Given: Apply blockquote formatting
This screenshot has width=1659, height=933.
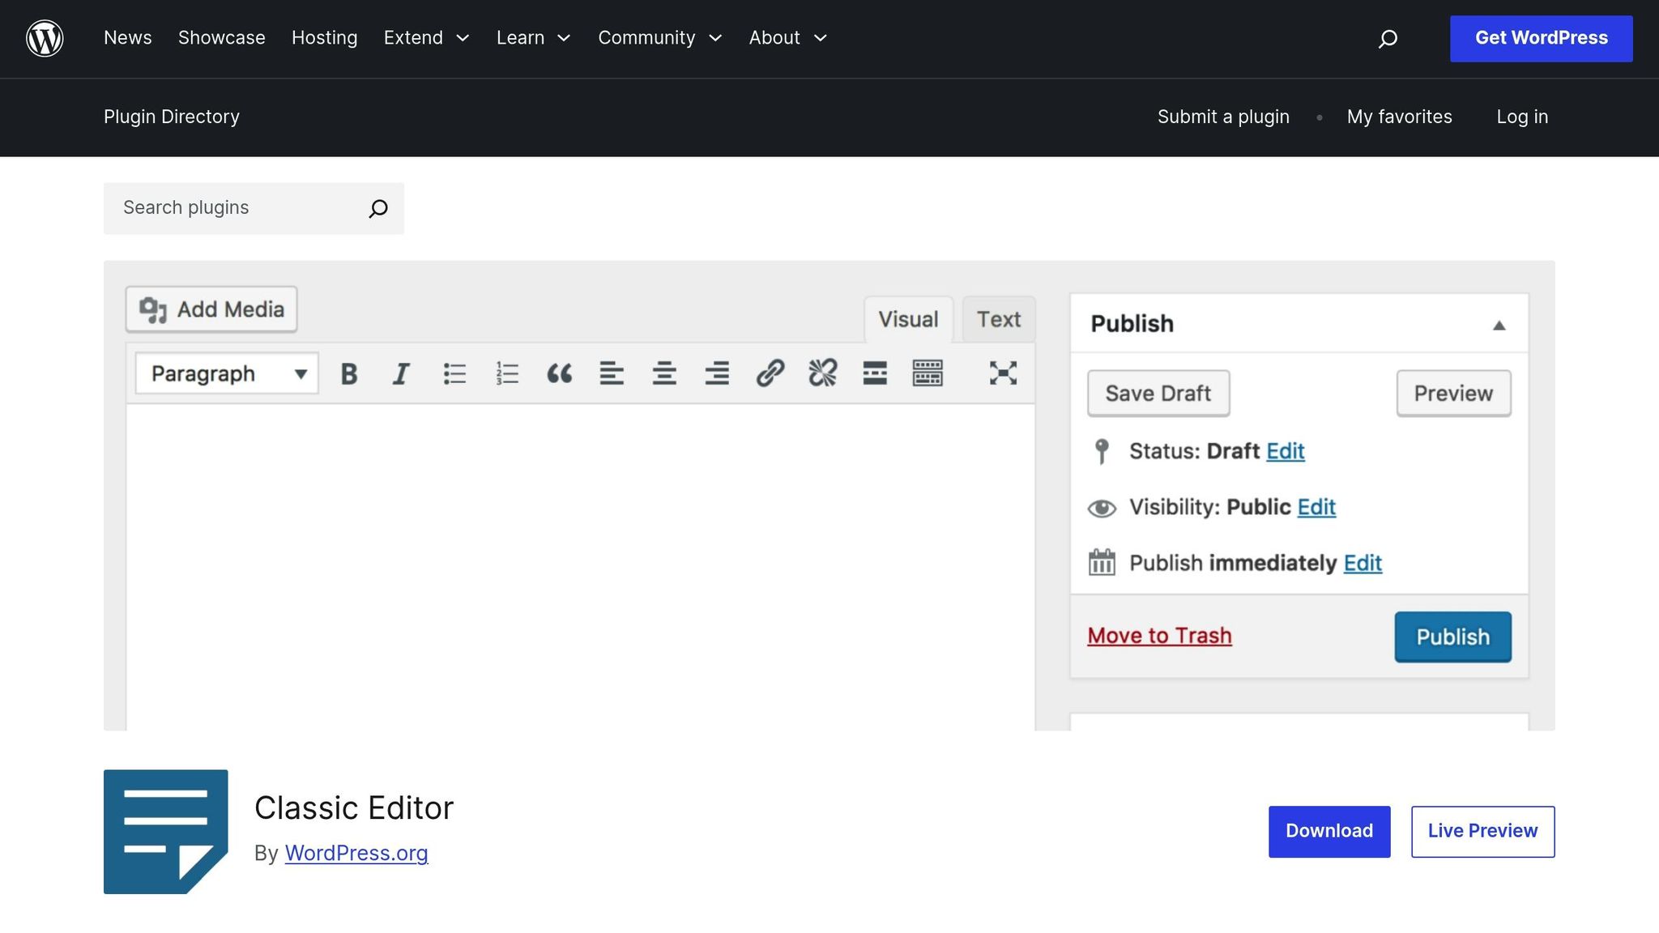Looking at the screenshot, I should [x=559, y=373].
